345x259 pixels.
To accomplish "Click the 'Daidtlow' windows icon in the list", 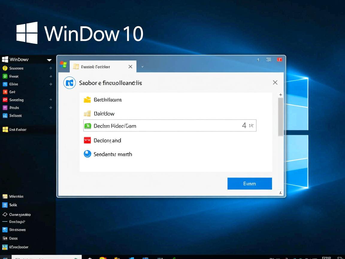I will coord(87,113).
